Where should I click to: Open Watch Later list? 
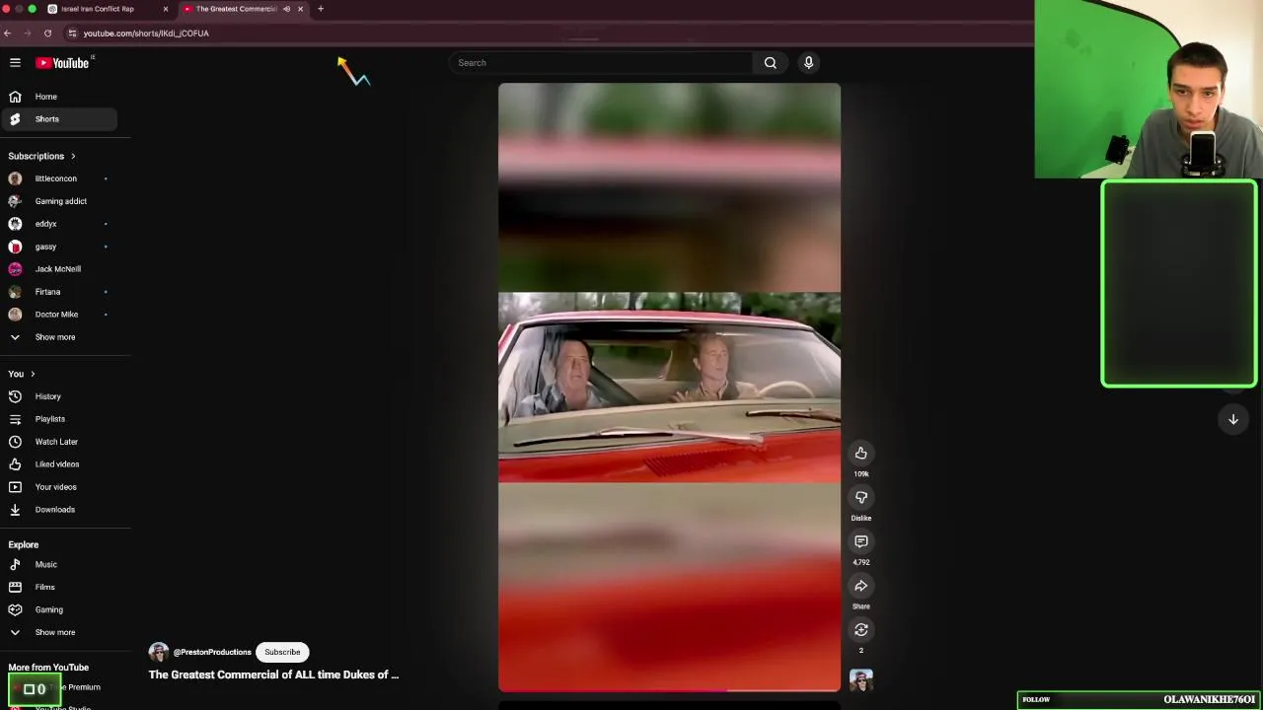point(58,442)
